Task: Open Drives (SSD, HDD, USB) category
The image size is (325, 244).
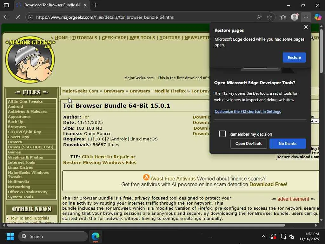Action: 31,147
